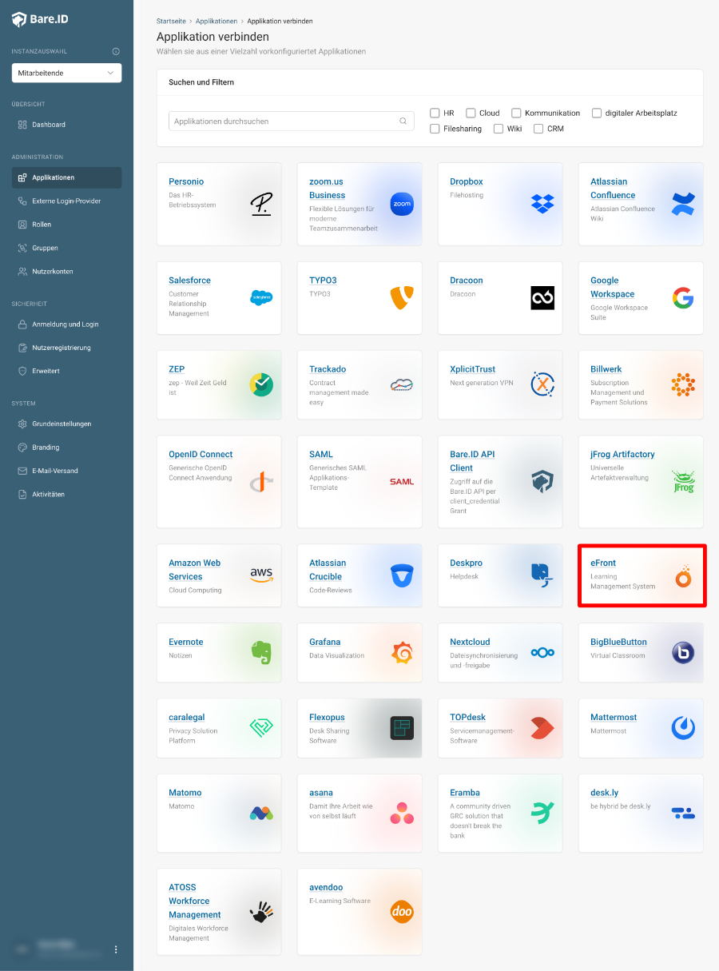Click the Salesforce cloud logo

click(x=261, y=298)
